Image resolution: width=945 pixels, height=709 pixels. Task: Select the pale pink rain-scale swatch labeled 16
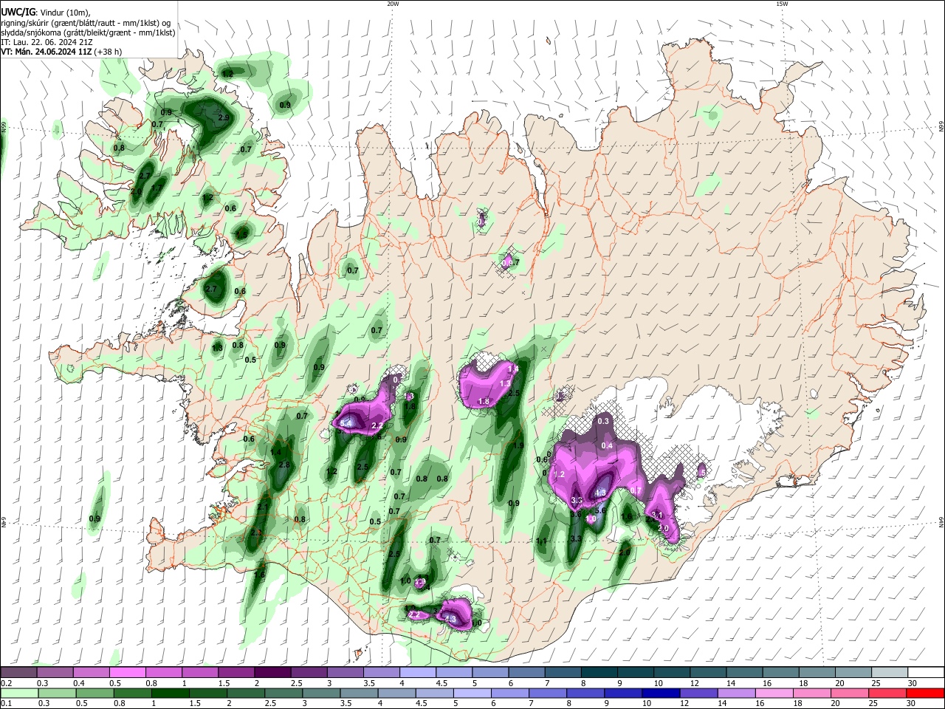click(x=773, y=693)
